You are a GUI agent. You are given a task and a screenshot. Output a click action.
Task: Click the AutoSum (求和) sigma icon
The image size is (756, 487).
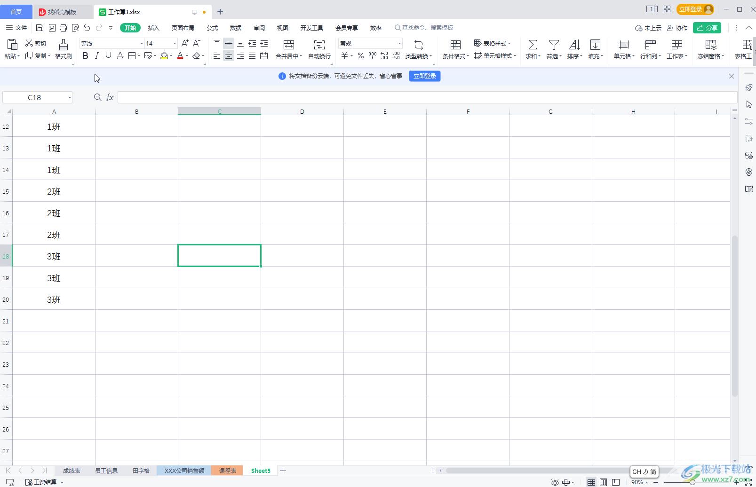pos(533,45)
